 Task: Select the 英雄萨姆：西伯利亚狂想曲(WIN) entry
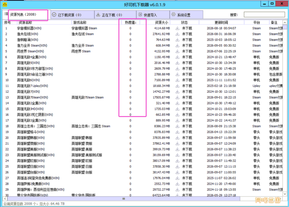(x=41, y=189)
